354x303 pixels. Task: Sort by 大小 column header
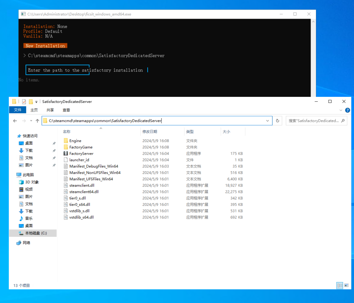(x=226, y=131)
